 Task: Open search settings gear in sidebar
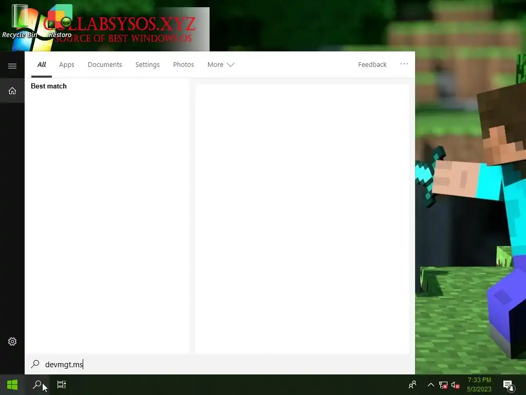pos(12,342)
